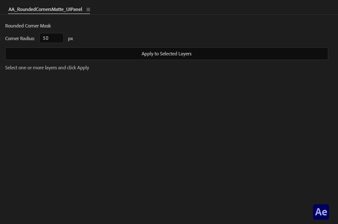Open the panel menu hamburger icon

click(88, 9)
